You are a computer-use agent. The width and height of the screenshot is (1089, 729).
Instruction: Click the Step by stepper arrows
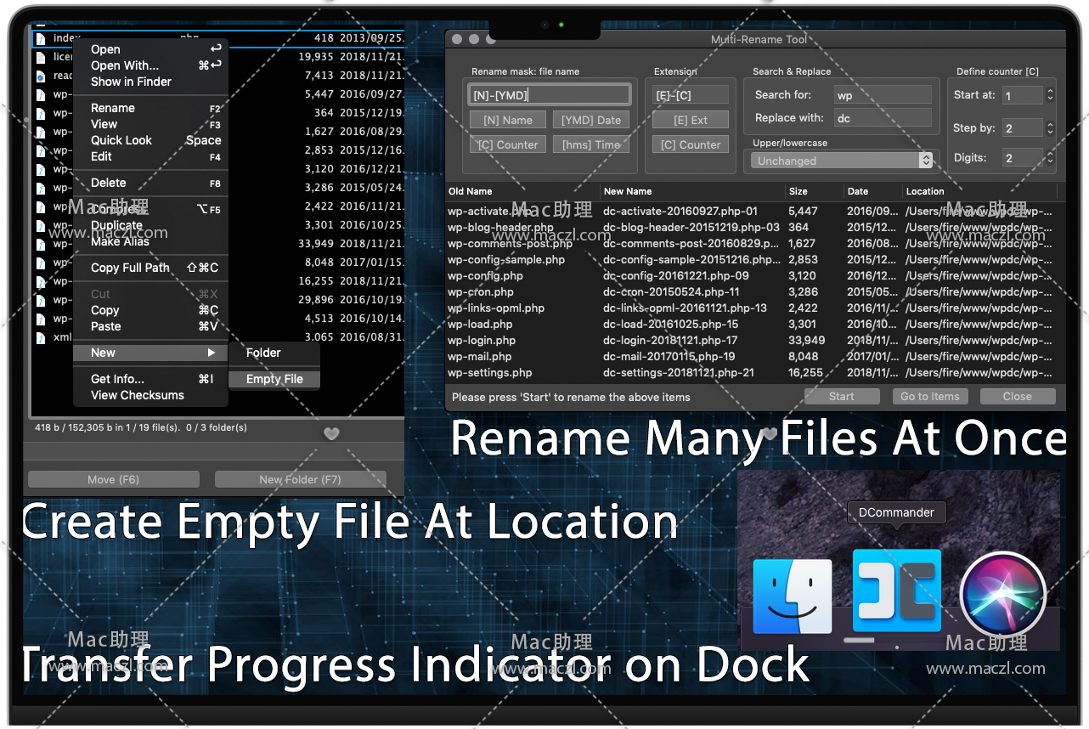(1050, 128)
